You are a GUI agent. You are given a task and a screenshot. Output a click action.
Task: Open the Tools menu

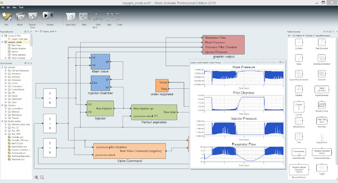(x=21, y=7)
